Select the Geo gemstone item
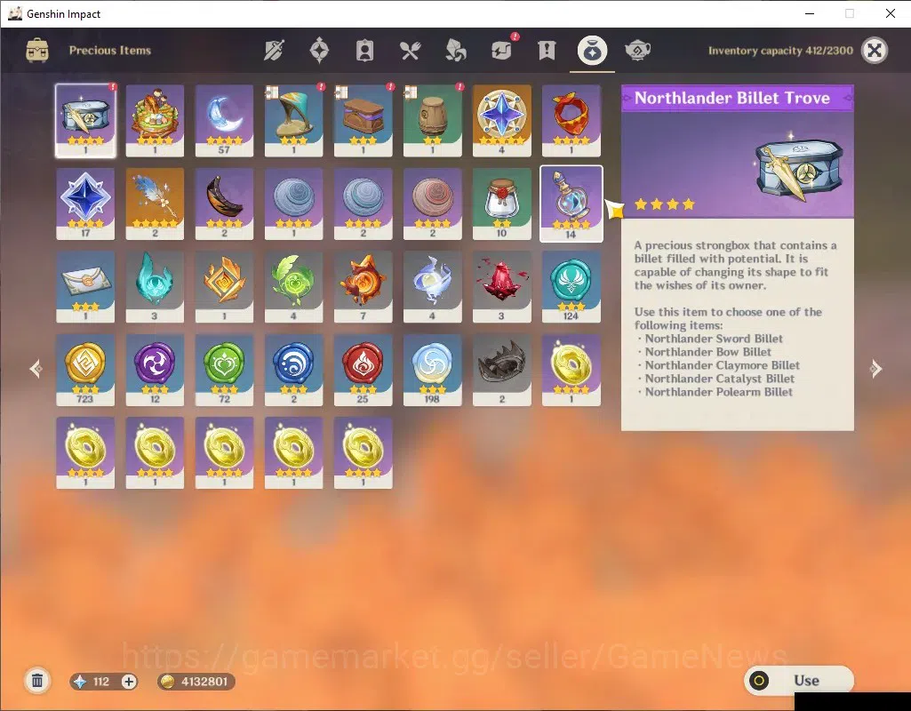 pos(224,287)
